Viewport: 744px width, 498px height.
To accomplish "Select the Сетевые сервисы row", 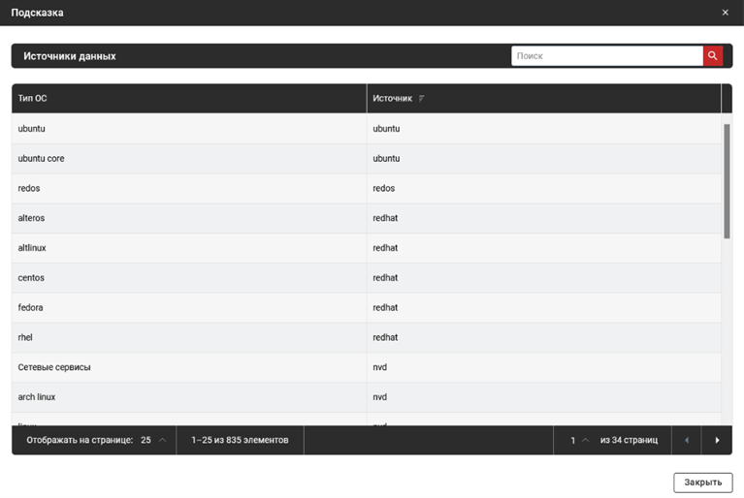I will click(x=367, y=368).
